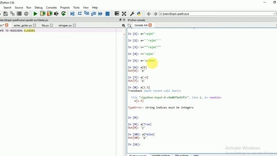
Task: Run current cell and advance to next
Action: click(50, 13)
